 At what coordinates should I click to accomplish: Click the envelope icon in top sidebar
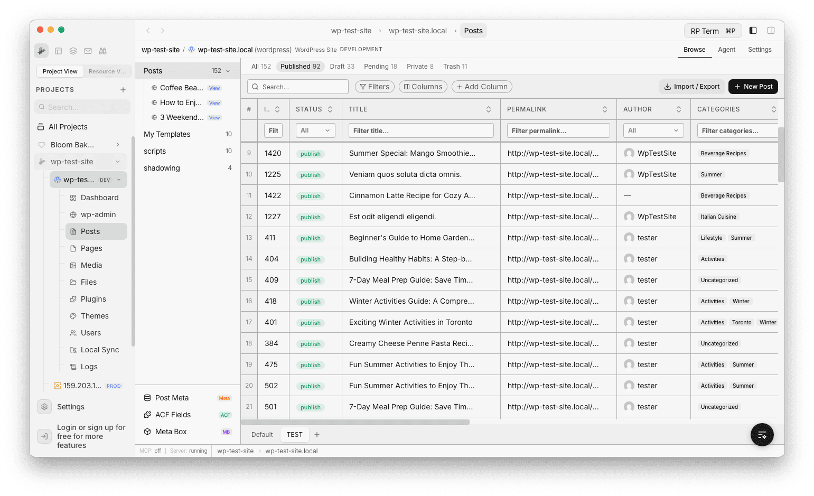[x=88, y=51]
